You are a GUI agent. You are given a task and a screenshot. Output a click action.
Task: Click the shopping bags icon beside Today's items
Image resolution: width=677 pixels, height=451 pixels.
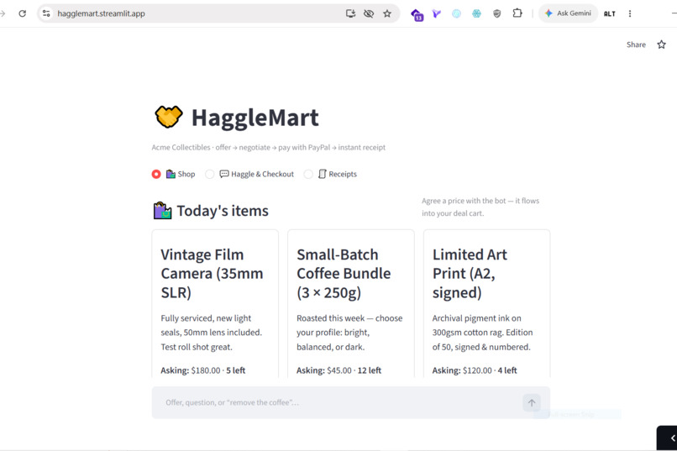click(162, 211)
